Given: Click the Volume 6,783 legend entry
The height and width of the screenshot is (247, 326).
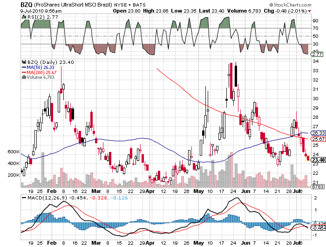Looking at the screenshot, I should 41,77.
